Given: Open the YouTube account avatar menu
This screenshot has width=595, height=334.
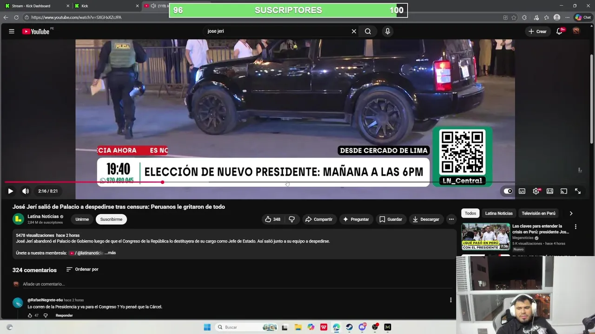Looking at the screenshot, I should click(576, 31).
